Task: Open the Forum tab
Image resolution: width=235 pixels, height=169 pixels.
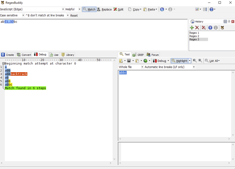Action: (x=152, y=55)
